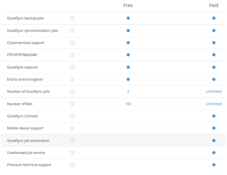This screenshot has height=175, width=227.
Task: Click Paid dot for Cloud services support
Action: click(214, 43)
